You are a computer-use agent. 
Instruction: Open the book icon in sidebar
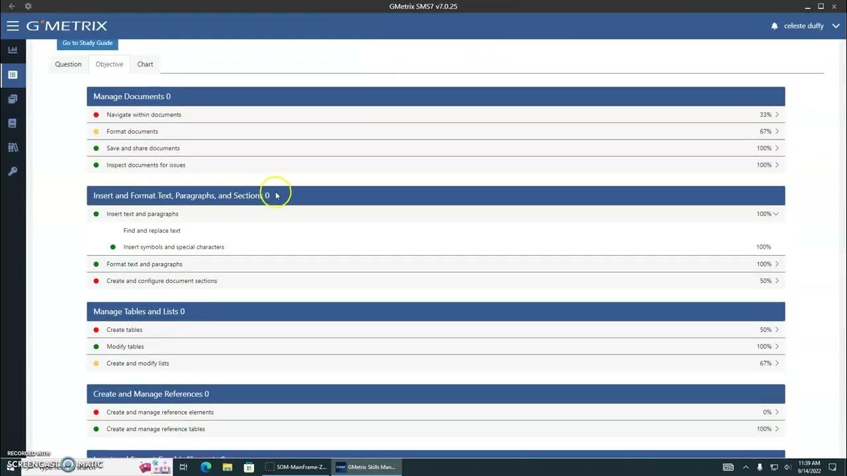[13, 123]
